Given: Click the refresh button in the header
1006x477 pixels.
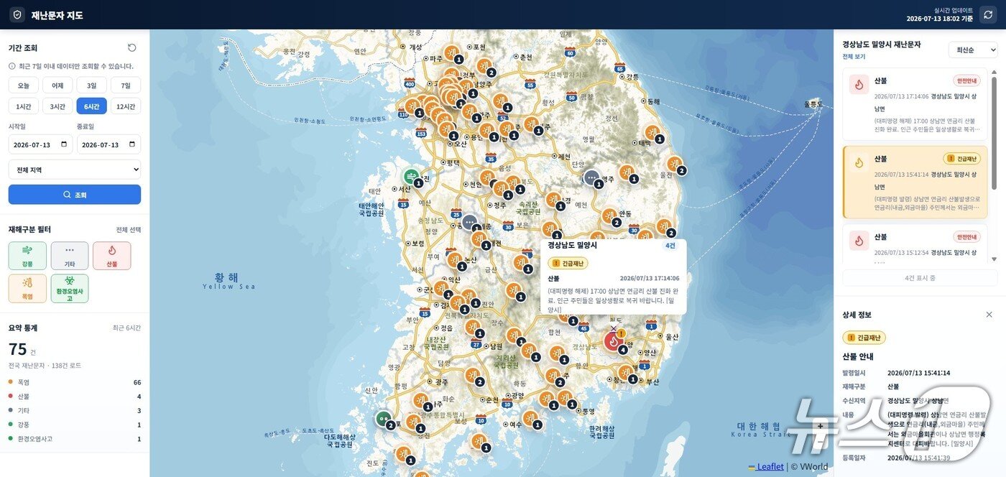Looking at the screenshot, I should pyautogui.click(x=988, y=14).
